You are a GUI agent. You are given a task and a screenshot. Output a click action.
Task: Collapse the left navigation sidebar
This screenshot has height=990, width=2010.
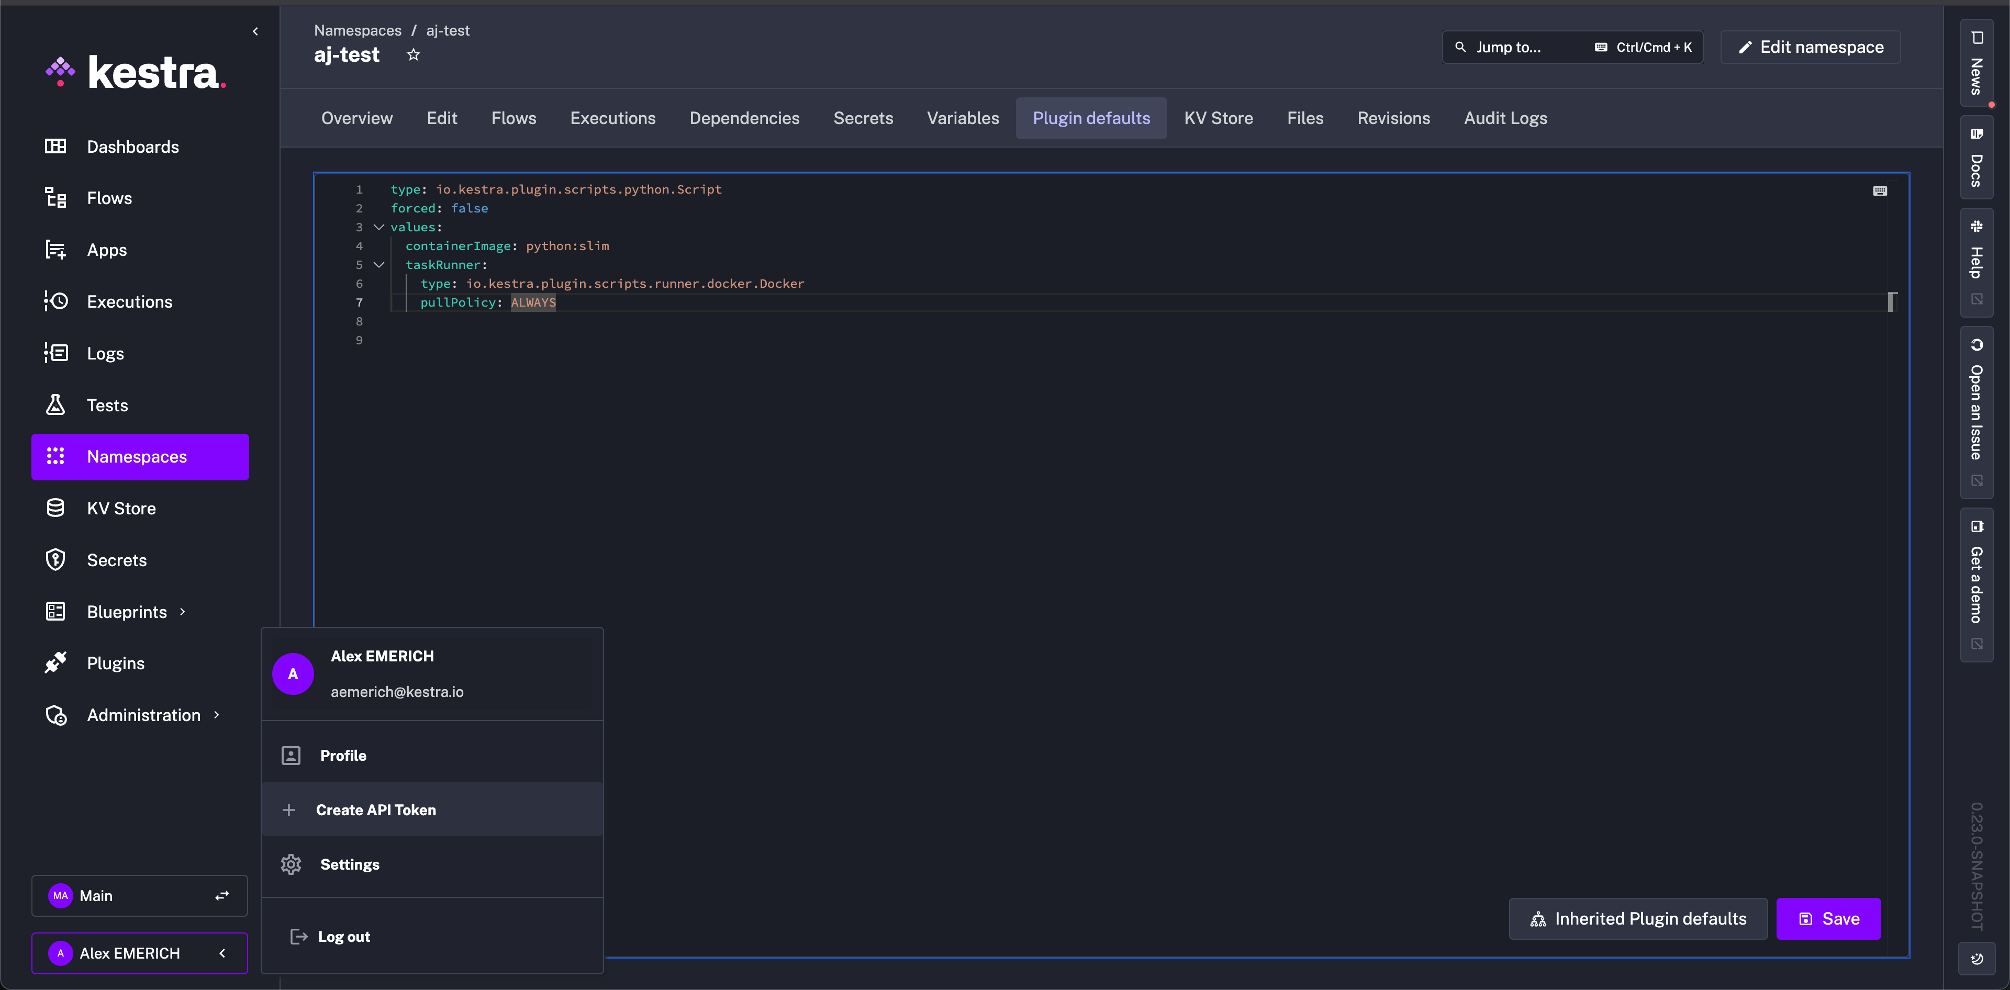[x=255, y=31]
